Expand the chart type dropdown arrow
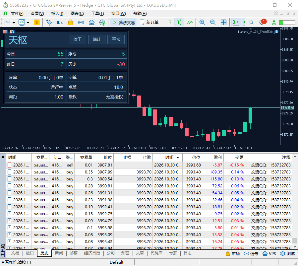Image resolution: width=298 pixels, height=266 pixels. [14, 23]
